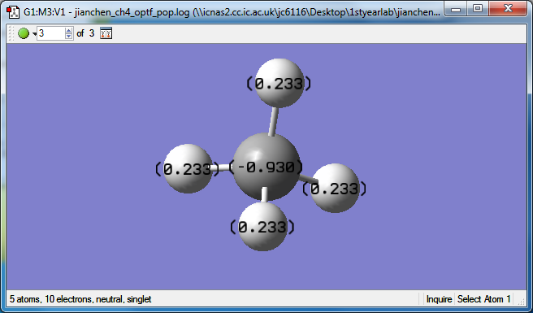This screenshot has height=313, width=533.
Task: Click the multi-frame view icon after 'of 3'
Action: tap(106, 33)
